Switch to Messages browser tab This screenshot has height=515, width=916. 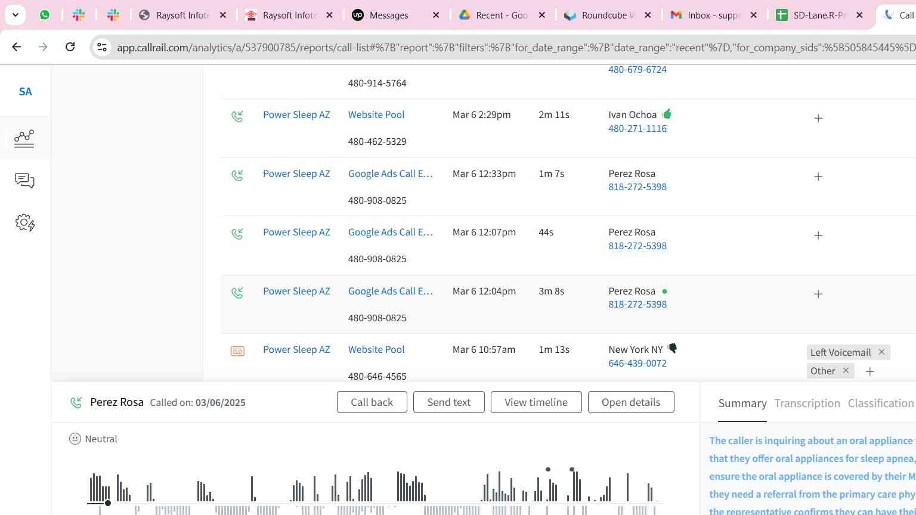[x=396, y=15]
